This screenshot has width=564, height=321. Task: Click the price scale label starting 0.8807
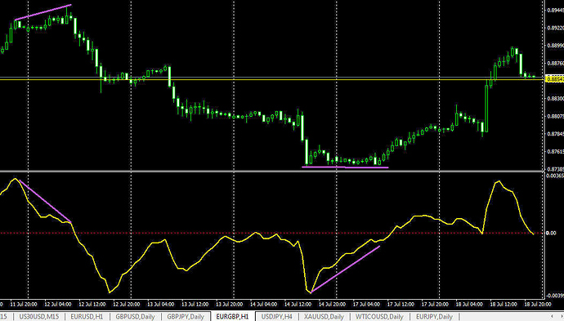tap(555, 117)
